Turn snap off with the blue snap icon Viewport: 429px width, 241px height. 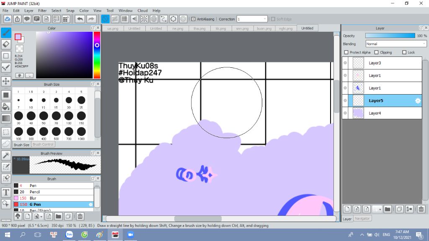click(x=105, y=19)
